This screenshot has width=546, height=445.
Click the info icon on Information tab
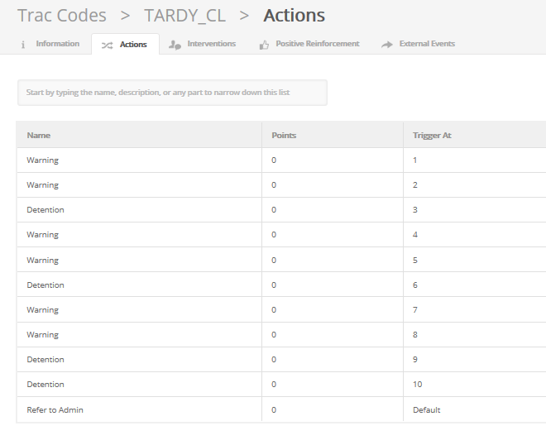tap(23, 45)
